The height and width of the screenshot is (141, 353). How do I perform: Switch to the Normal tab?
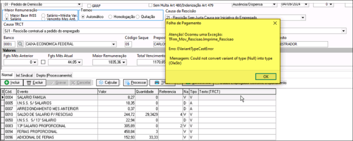click(7, 75)
